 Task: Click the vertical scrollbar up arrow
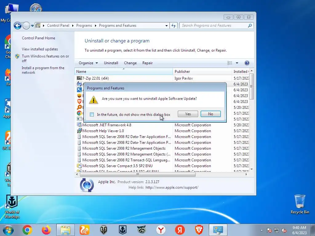click(252, 71)
